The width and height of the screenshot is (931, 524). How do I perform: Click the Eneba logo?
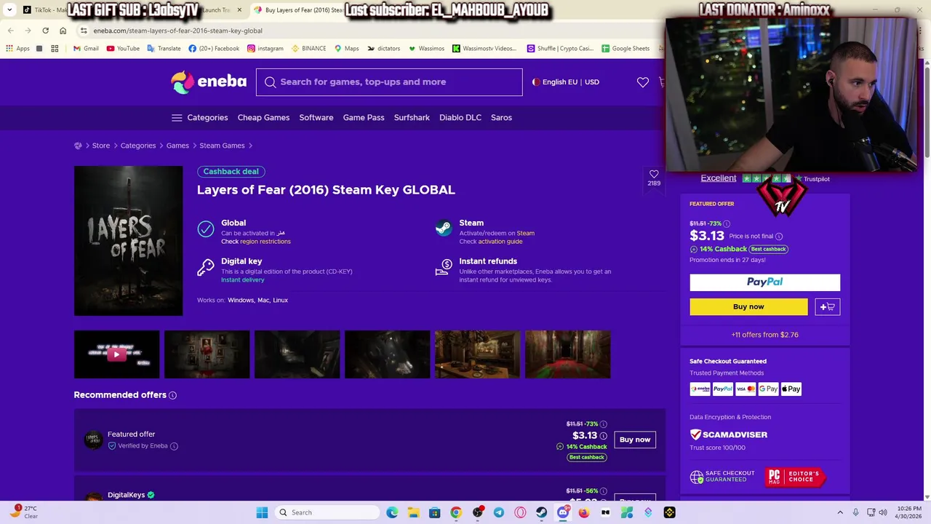209,82
